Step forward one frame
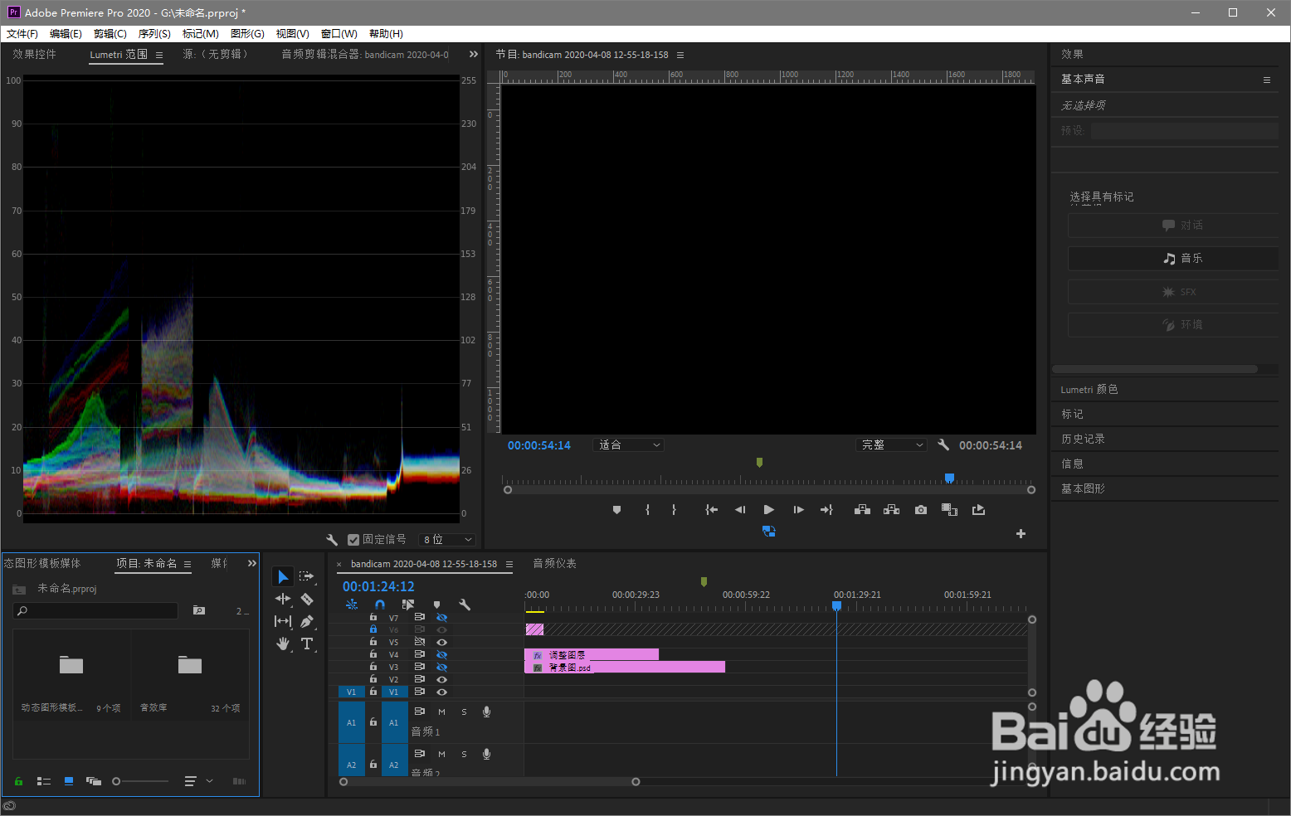Viewport: 1291px width, 816px height. (x=798, y=510)
